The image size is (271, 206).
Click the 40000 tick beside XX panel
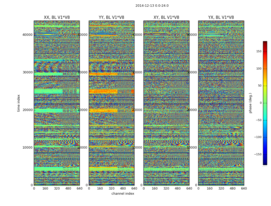tap(27, 35)
